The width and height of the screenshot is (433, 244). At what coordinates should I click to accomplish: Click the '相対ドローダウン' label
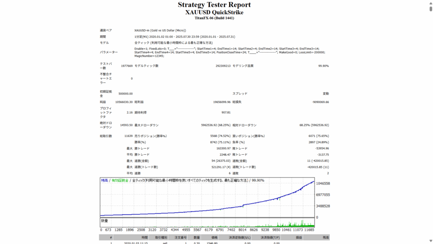pos(244,125)
